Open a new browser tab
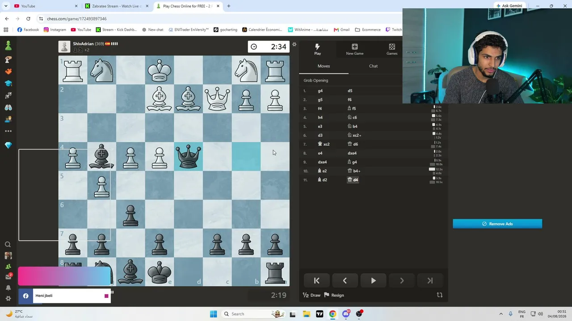 coord(229,6)
